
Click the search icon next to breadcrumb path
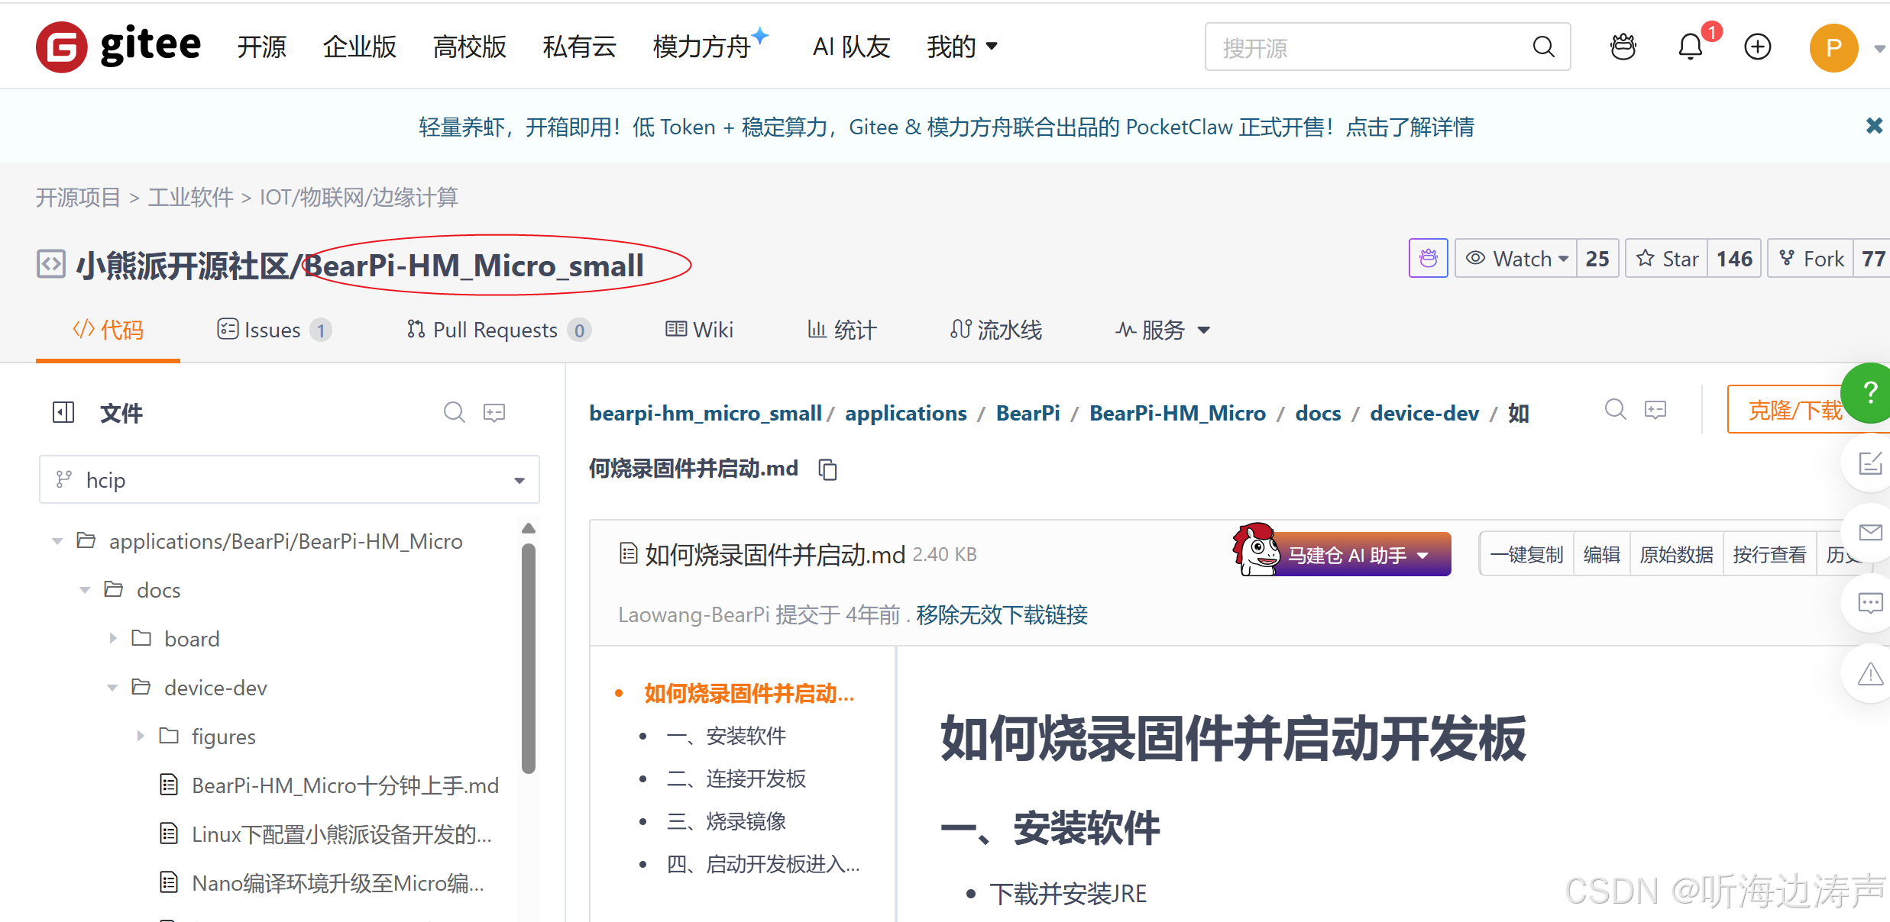pos(1615,410)
